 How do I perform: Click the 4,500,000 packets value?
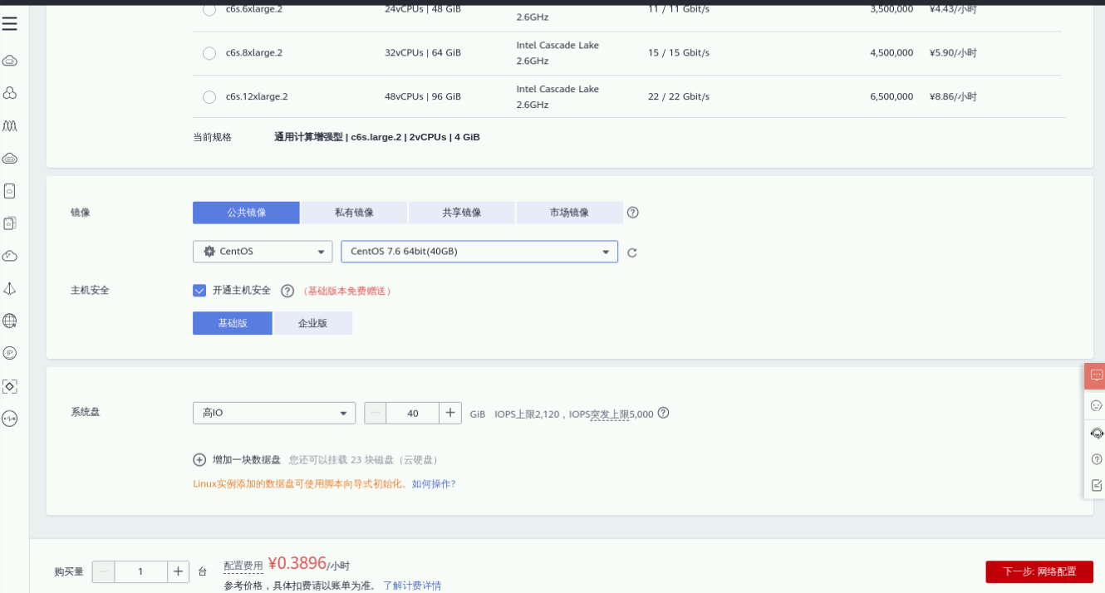[891, 53]
